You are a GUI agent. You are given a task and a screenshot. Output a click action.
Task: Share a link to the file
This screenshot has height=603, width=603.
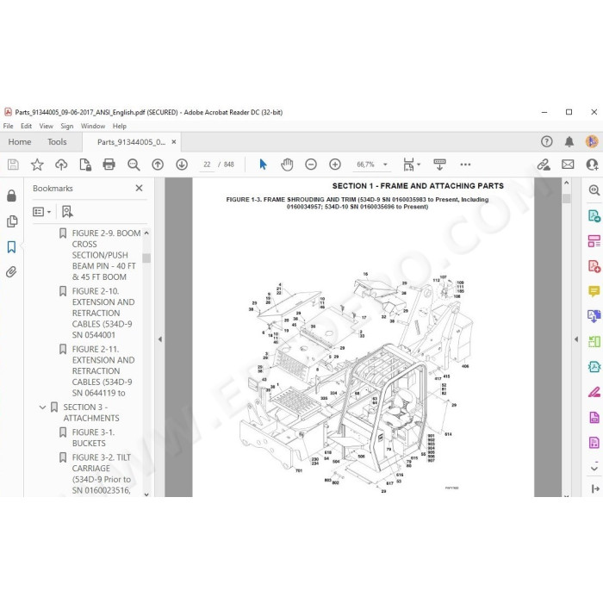click(544, 165)
